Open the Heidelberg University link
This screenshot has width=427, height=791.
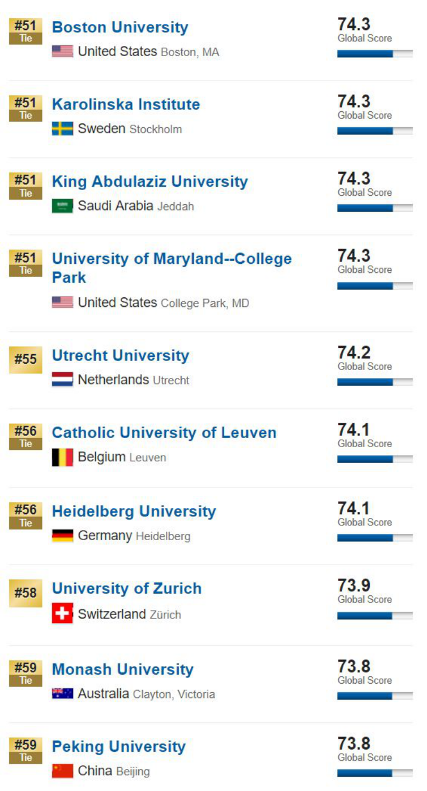[134, 511]
